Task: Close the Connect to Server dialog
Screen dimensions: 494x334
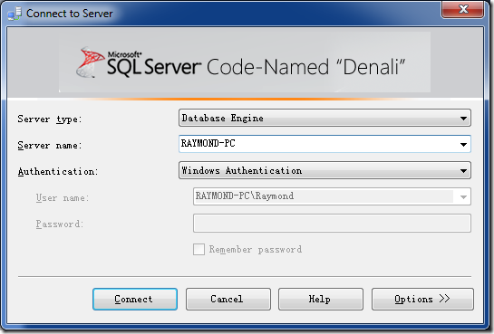Action: (x=463, y=9)
